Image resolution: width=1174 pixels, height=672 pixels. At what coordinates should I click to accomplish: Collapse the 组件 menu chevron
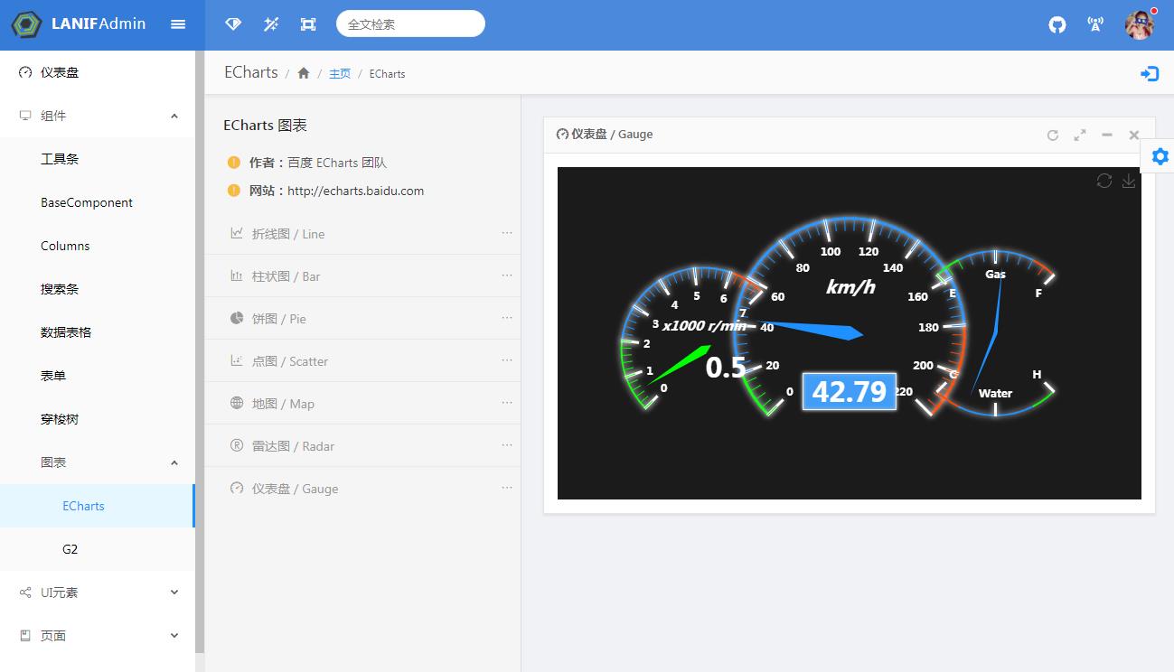174,116
